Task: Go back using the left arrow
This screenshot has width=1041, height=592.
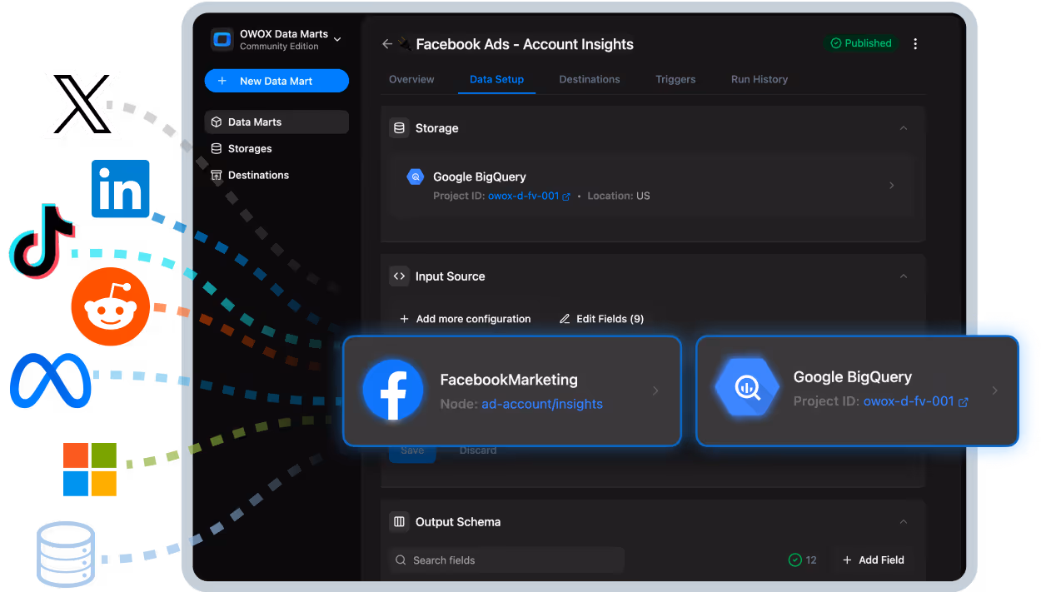Action: tap(387, 44)
